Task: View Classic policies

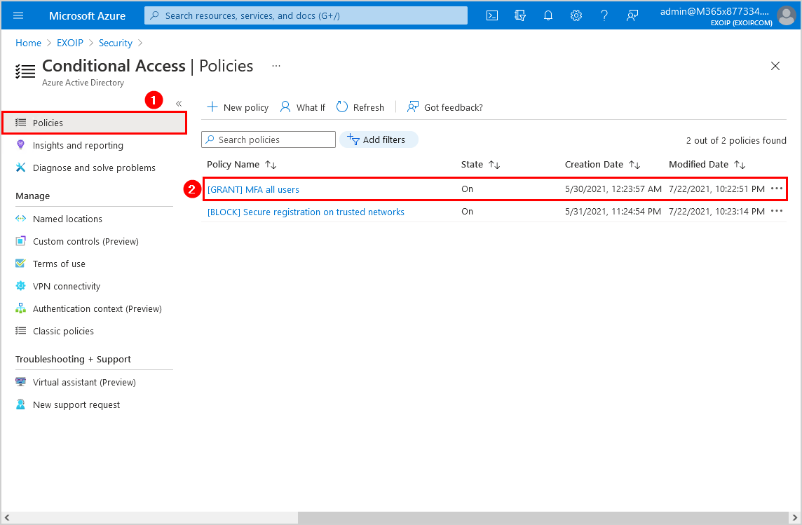Action: pos(64,330)
